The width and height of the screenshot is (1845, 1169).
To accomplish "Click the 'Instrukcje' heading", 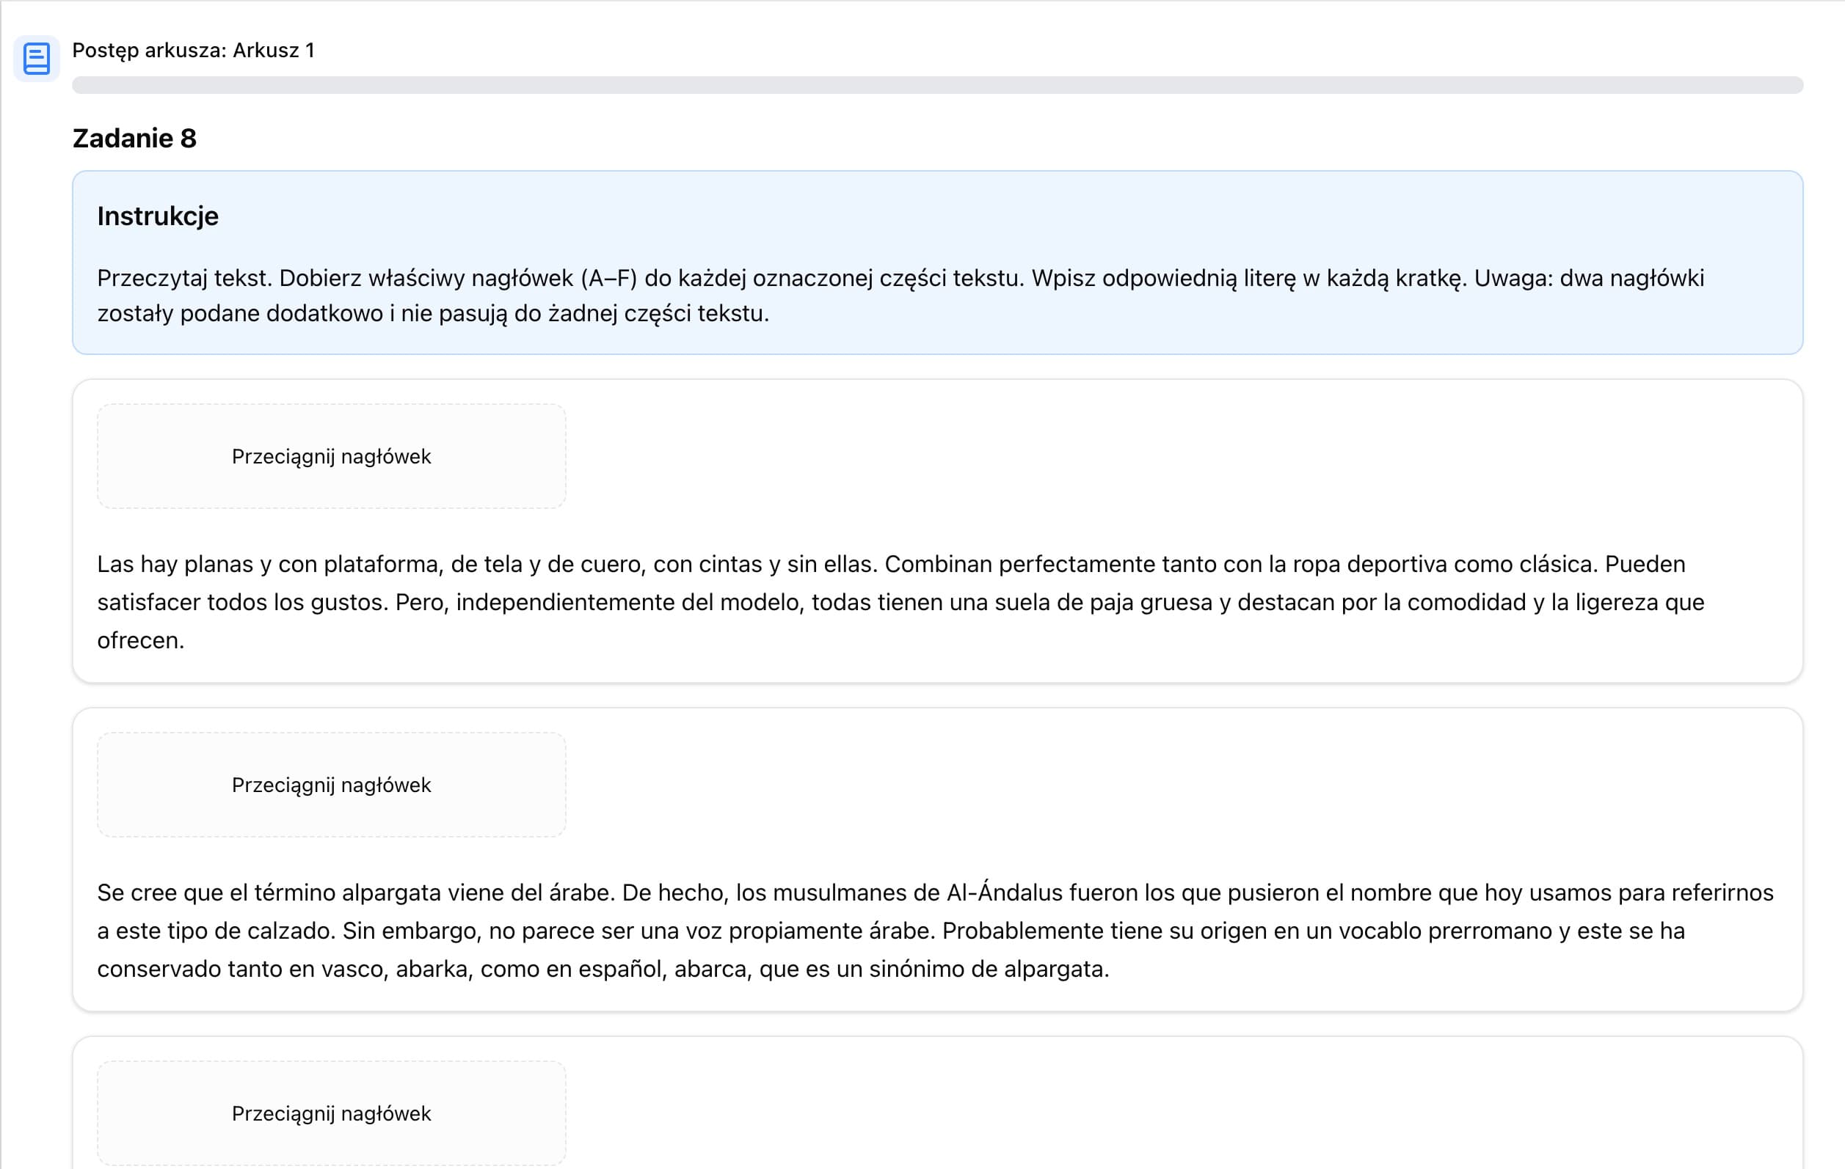I will click(x=157, y=216).
